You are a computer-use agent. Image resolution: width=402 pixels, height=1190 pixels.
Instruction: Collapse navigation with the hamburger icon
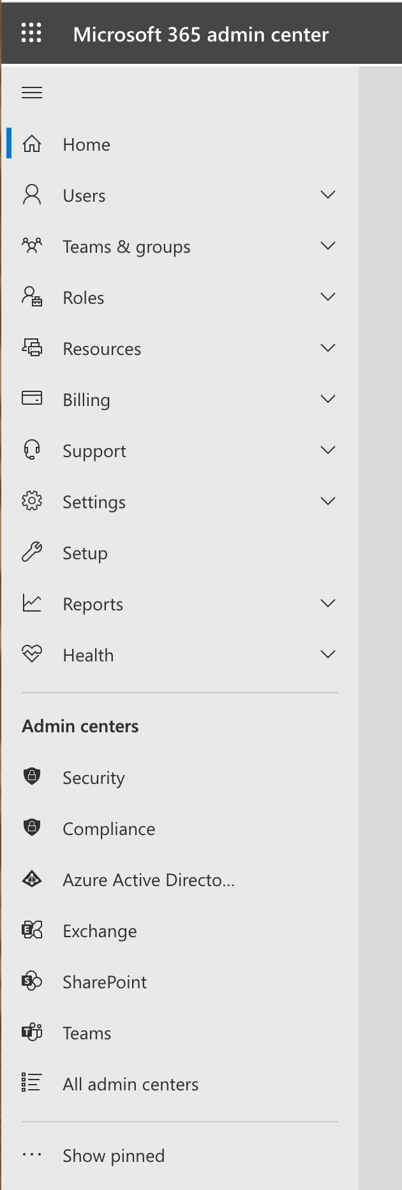[x=32, y=93]
